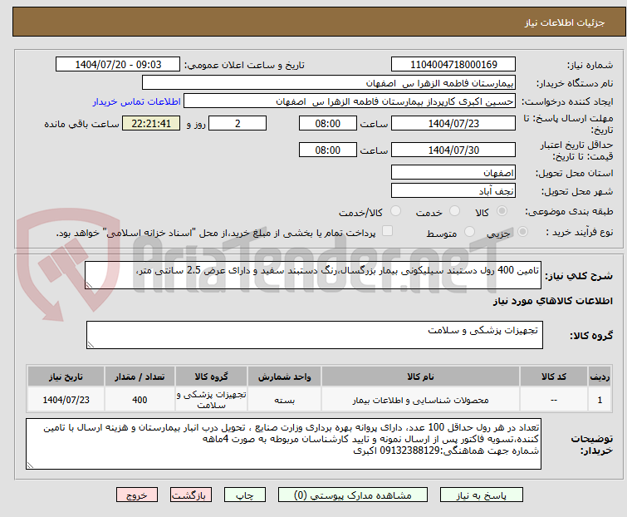627x517 pixels.
Task: Click the ردیف column header
Action: (x=600, y=377)
